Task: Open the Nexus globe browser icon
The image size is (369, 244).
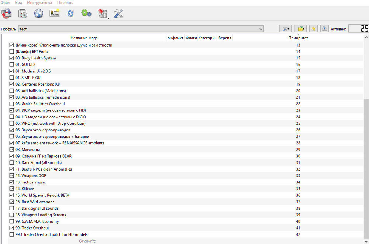Action: (x=39, y=14)
